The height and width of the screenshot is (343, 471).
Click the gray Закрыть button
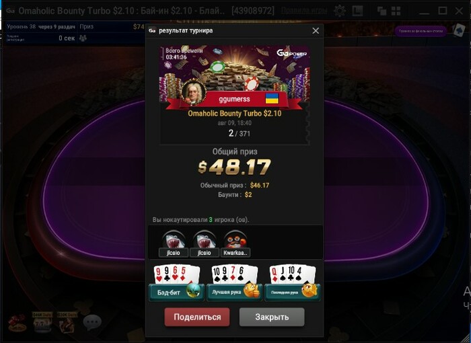pos(272,317)
